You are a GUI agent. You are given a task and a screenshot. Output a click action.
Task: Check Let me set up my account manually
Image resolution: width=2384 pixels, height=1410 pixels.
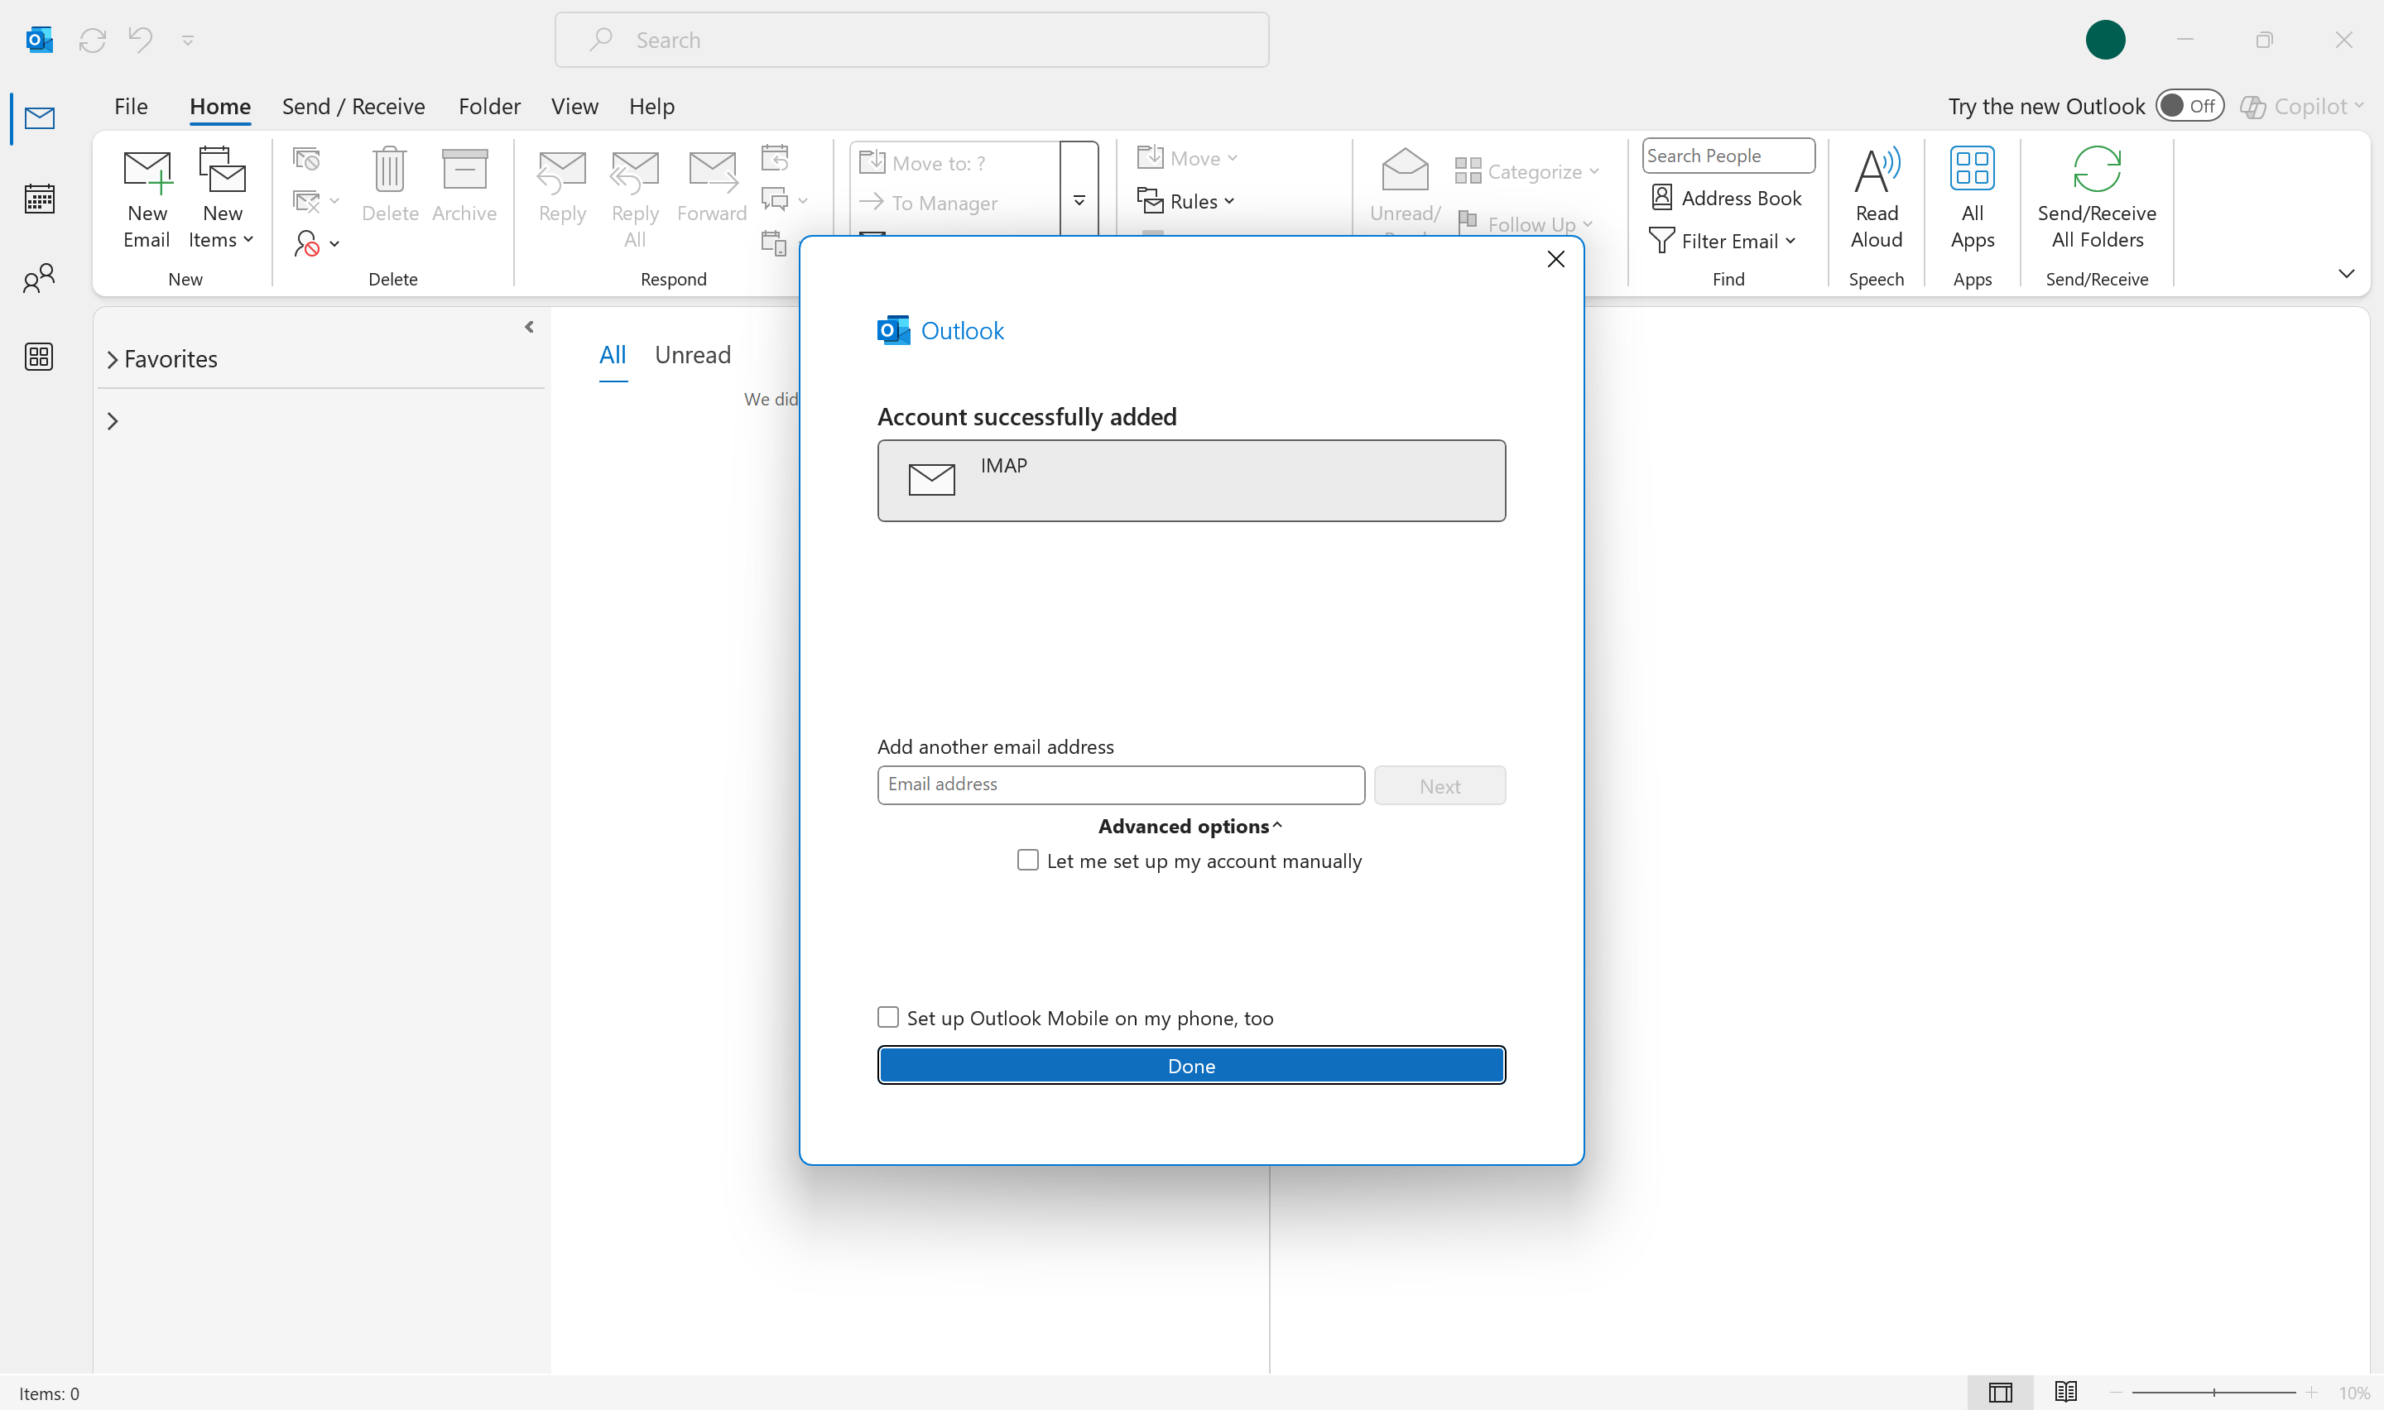tap(1027, 860)
